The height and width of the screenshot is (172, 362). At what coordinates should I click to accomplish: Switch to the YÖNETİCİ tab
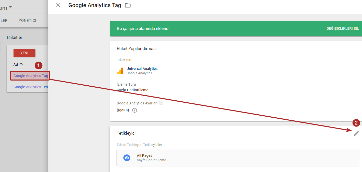point(28,21)
